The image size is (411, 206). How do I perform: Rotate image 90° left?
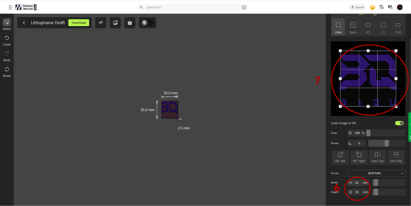coord(340,157)
